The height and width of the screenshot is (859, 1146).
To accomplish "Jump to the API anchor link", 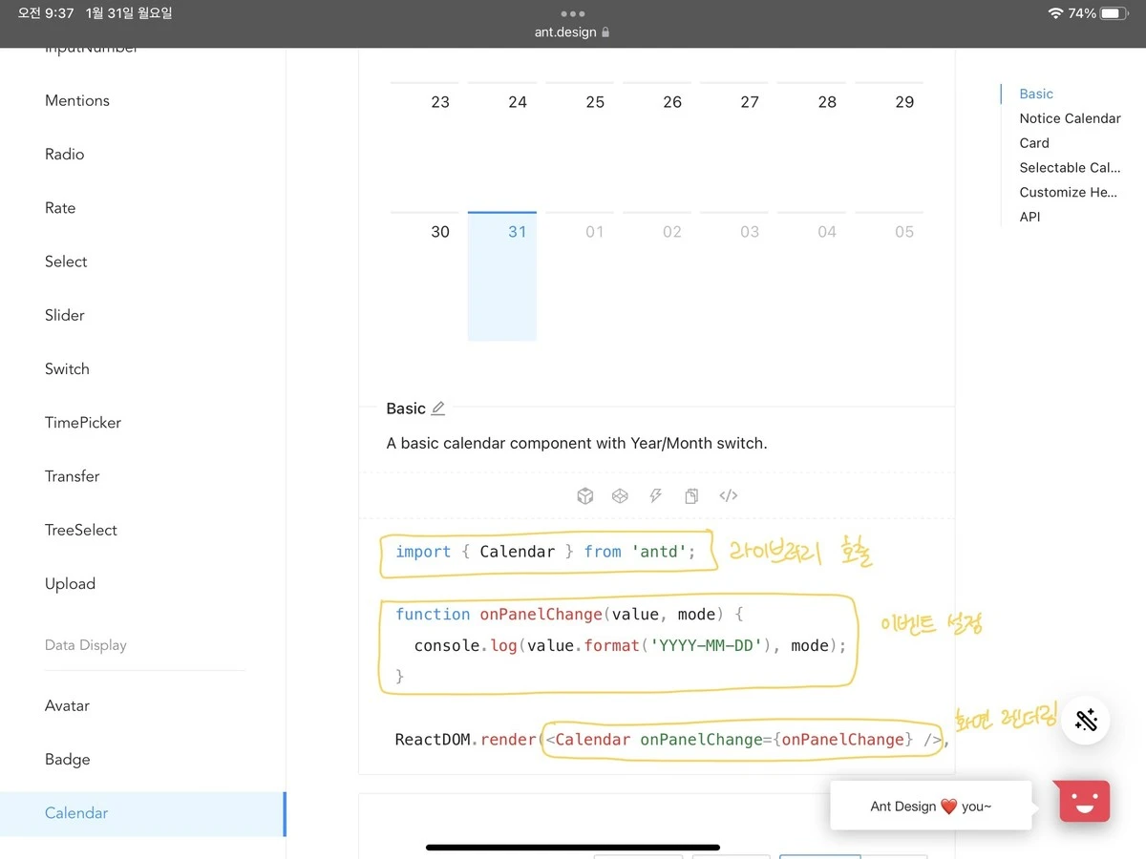I will (x=1029, y=217).
